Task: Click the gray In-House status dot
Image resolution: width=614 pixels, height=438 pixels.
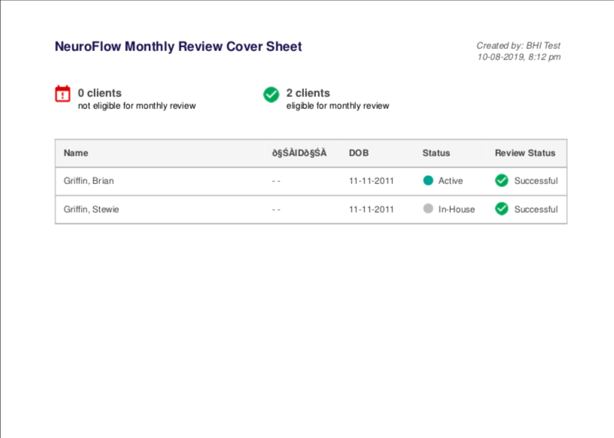Action: [428, 208]
